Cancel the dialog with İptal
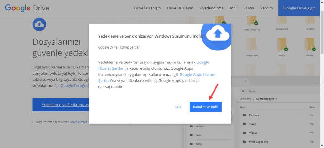 pos(178,107)
